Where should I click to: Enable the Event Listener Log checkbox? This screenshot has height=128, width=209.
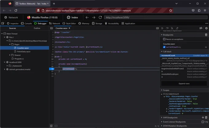pyautogui.click(x=203, y=122)
